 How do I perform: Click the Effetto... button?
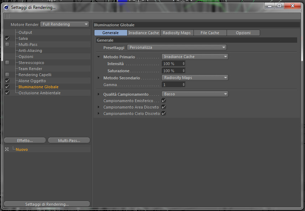click(x=25, y=140)
